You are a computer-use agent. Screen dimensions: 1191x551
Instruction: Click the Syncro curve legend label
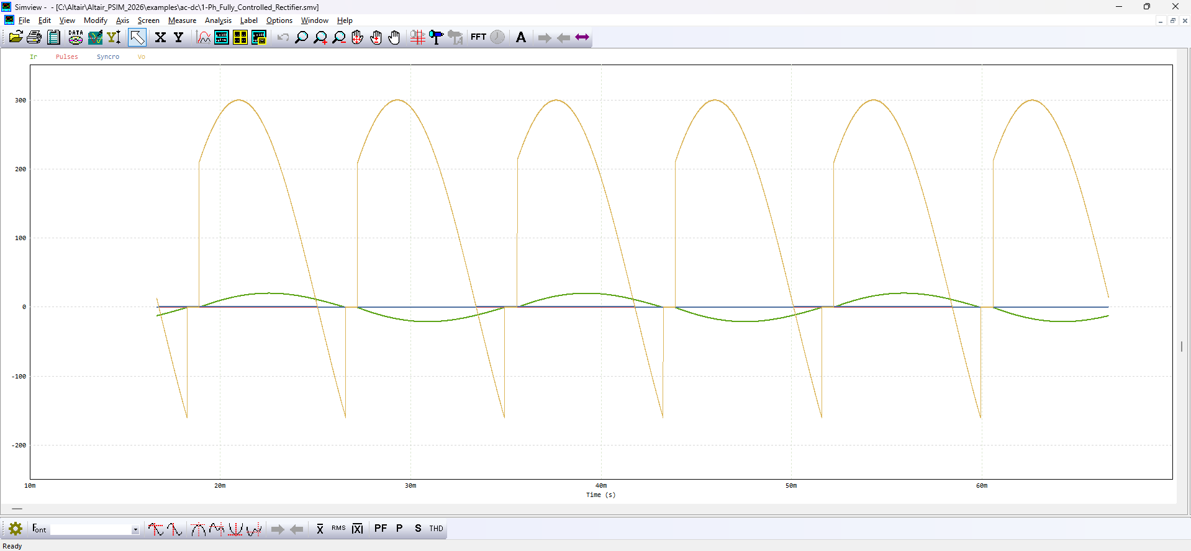coord(107,57)
